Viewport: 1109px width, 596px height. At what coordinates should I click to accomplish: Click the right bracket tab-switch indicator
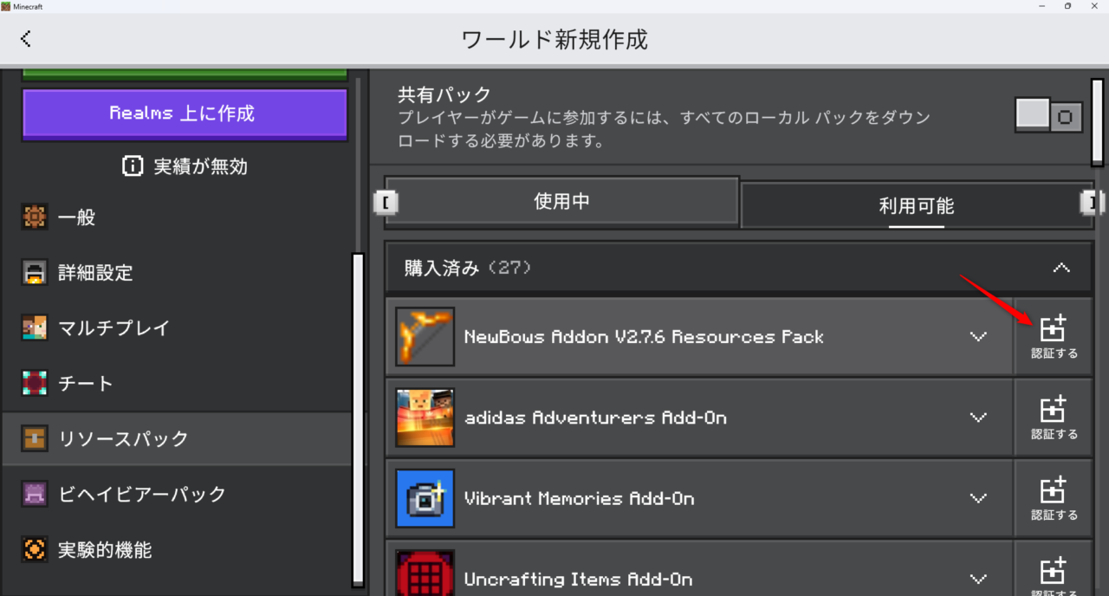tap(1093, 202)
